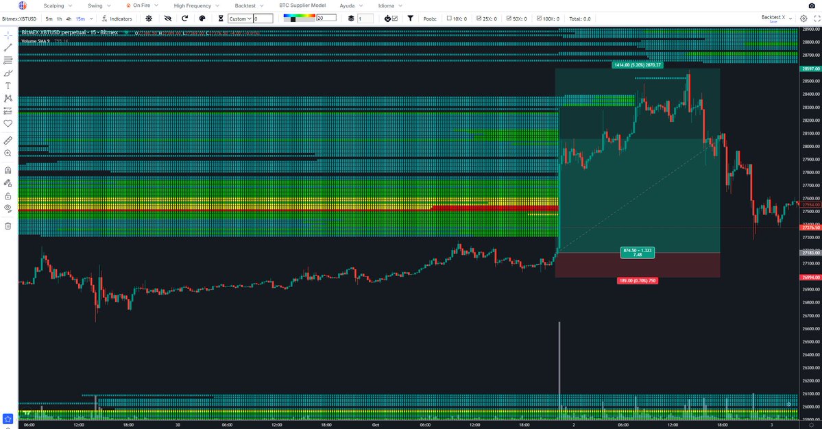Open the filter funnel icon
The width and height of the screenshot is (822, 429).
click(x=411, y=19)
